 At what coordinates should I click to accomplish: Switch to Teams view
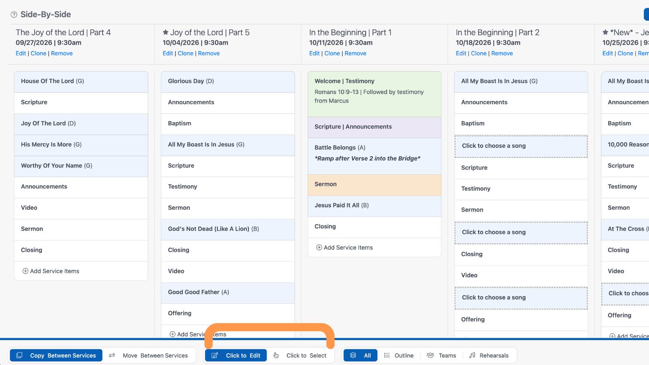tap(441, 355)
